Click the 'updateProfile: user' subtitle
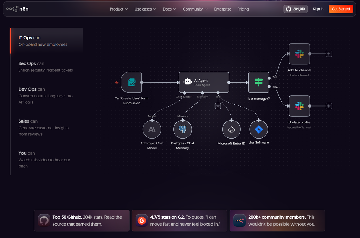Image resolution: width=360 pixels, height=238 pixels. coord(300,127)
